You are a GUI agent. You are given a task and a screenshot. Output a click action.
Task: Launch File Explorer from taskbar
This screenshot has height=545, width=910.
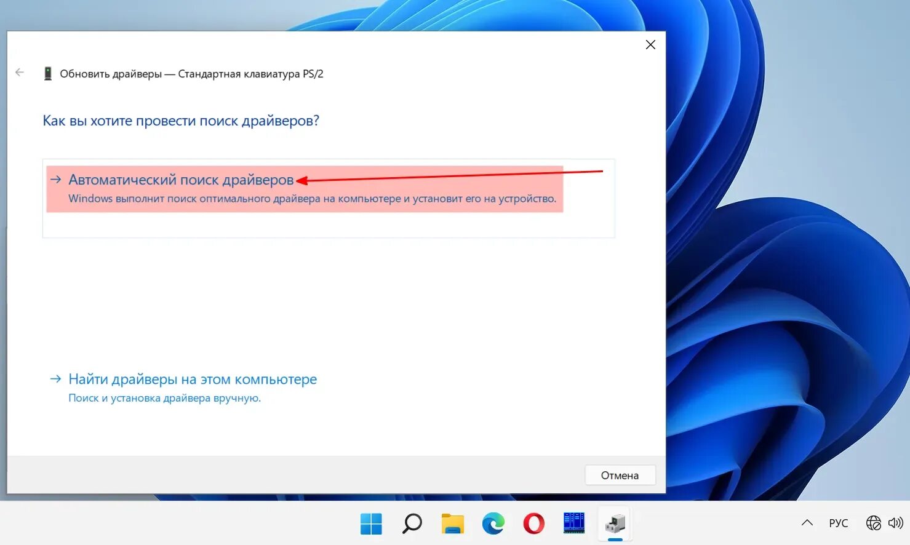point(452,523)
